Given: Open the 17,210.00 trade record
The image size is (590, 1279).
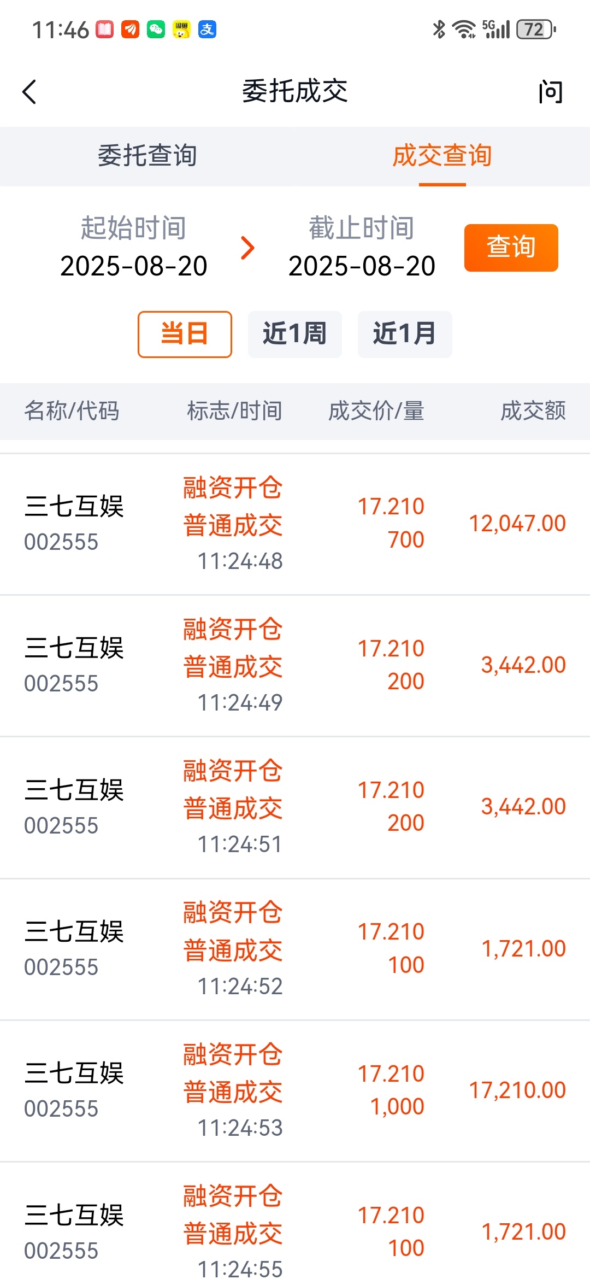Looking at the screenshot, I should pos(295,1091).
